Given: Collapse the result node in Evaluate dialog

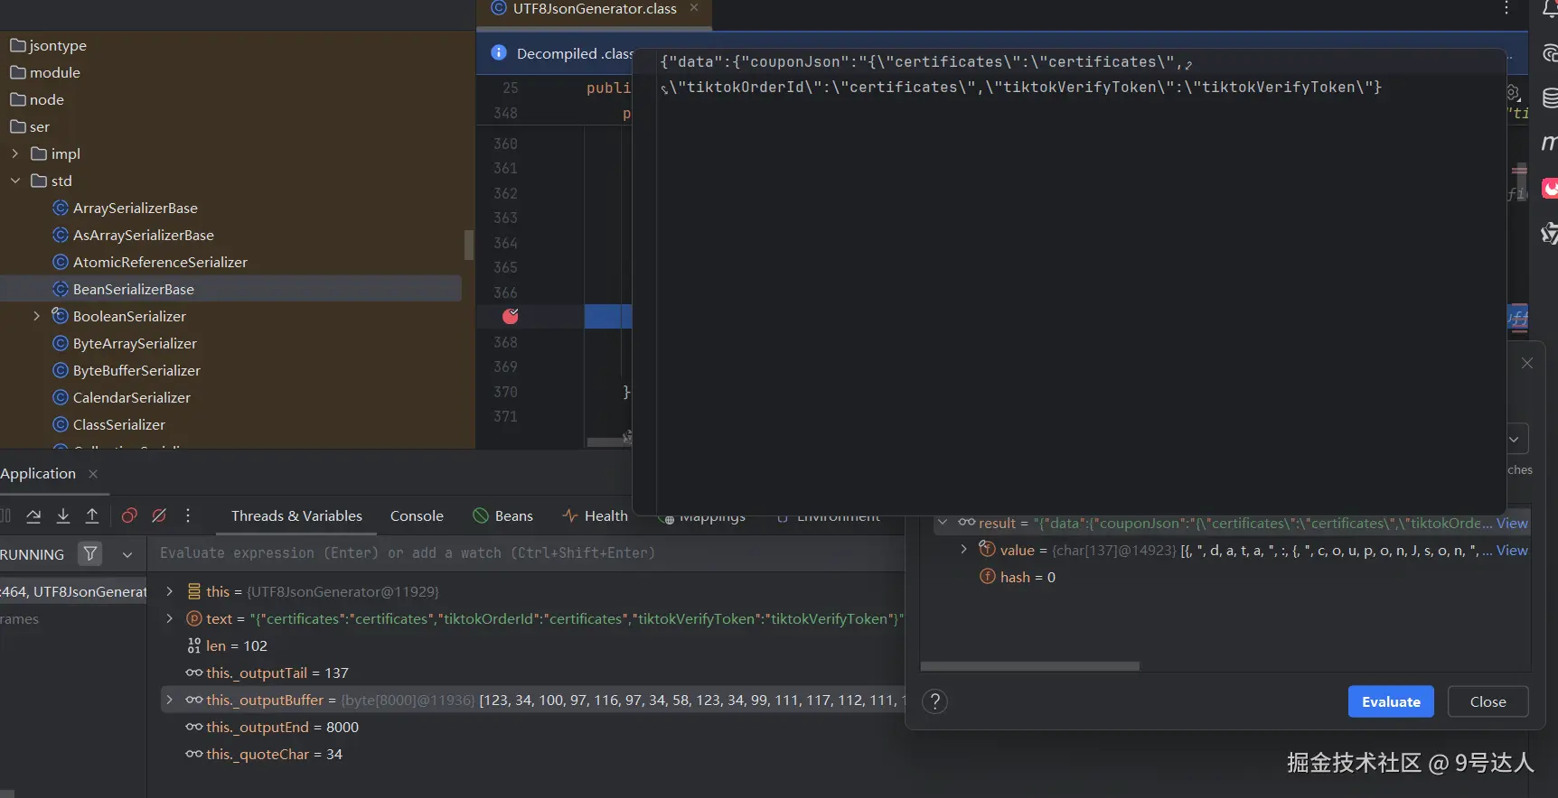Looking at the screenshot, I should (x=943, y=523).
